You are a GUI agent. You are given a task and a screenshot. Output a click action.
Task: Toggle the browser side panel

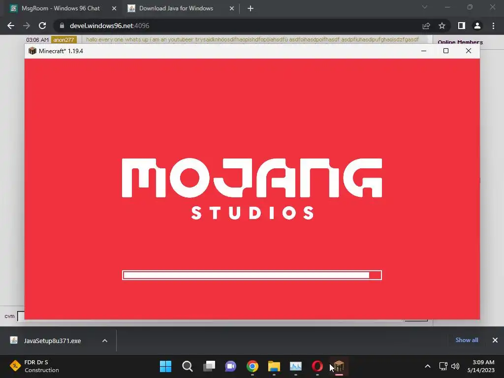[462, 26]
